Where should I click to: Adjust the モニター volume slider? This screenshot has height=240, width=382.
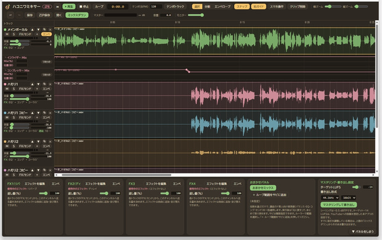(196, 15)
